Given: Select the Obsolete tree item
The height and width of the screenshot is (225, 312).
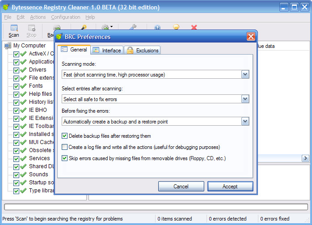Looking at the screenshot, I should point(42,150).
